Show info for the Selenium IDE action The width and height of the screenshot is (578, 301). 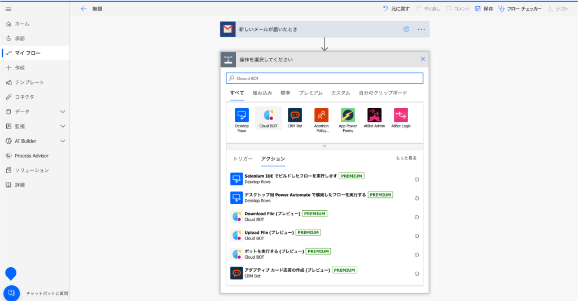point(417,180)
